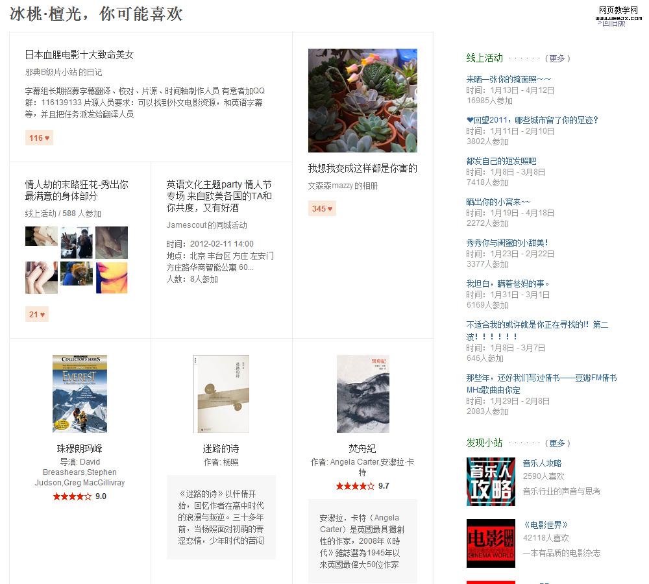Click the 21 heart like button
Image resolution: width=649 pixels, height=584 pixels.
(x=37, y=314)
